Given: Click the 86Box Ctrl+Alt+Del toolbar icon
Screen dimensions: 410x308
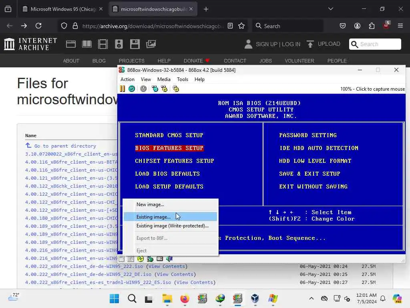Looking at the screenshot, I should pyautogui.click(x=155, y=89).
